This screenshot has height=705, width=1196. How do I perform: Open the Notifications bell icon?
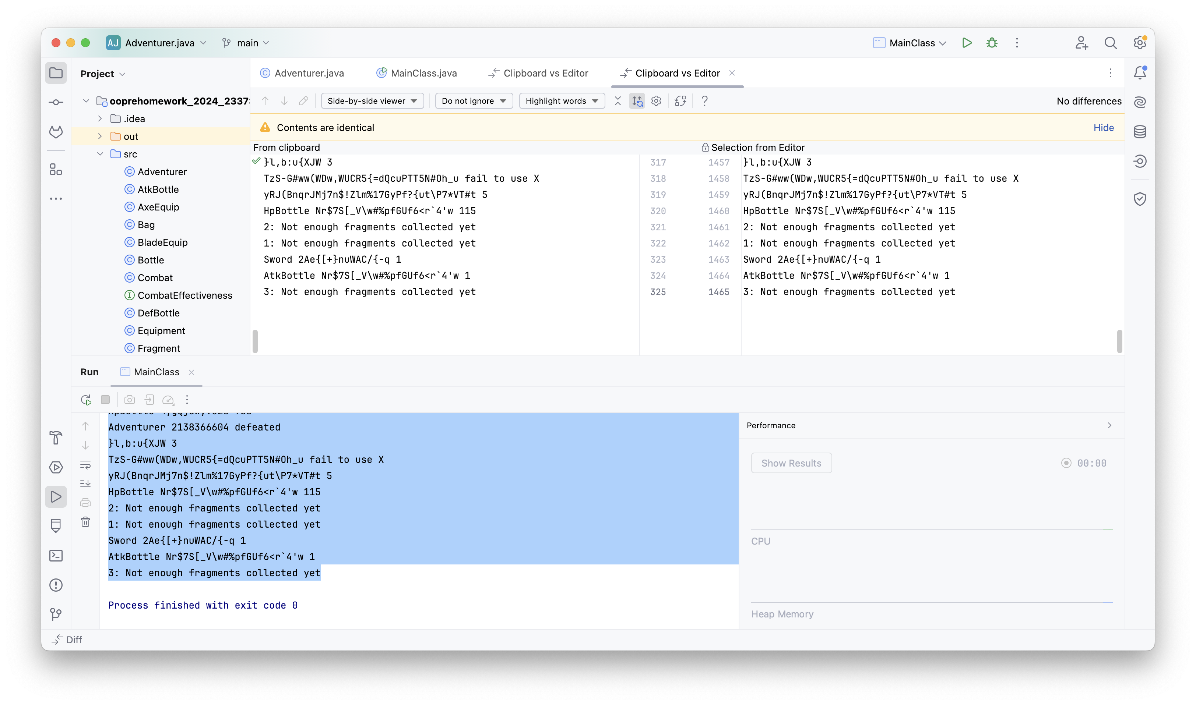click(1140, 73)
